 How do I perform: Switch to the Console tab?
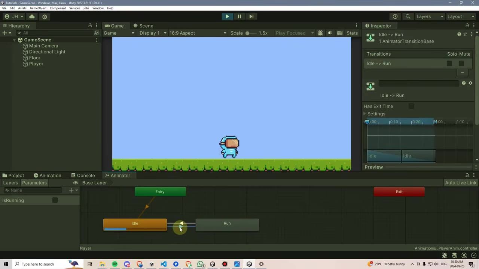(x=82, y=176)
